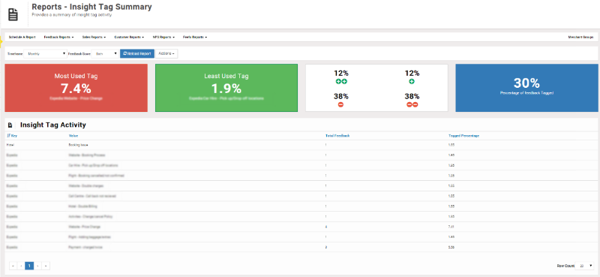The height and width of the screenshot is (277, 600).
Task: Click the single green plus icon
Action: [x=412, y=82]
